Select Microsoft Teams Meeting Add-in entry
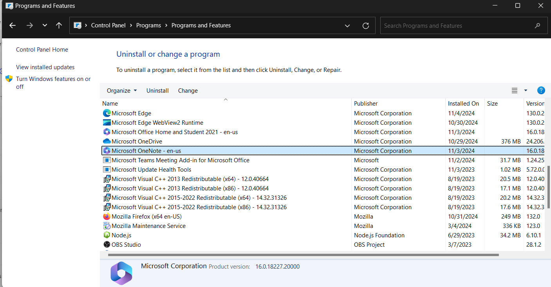Viewport: 551px width, 287px height. coord(181,160)
